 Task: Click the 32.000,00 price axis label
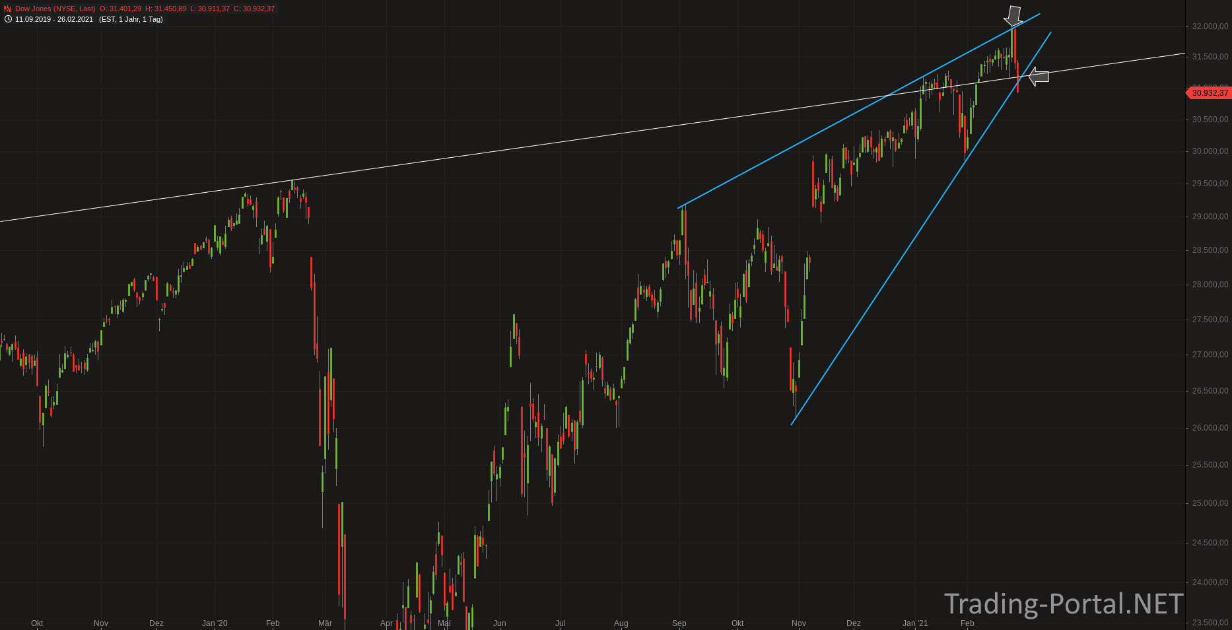1210,26
